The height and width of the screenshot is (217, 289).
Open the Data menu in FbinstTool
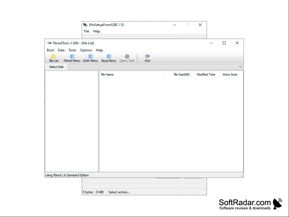point(61,50)
